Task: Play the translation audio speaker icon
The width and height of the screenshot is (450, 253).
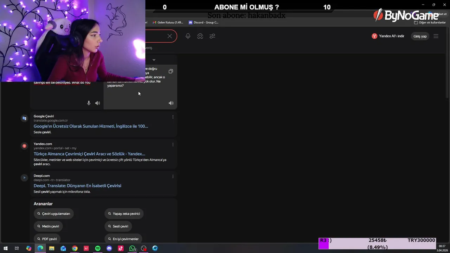Action: pos(171,103)
